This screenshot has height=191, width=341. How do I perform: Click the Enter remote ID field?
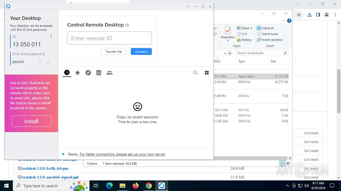point(109,38)
